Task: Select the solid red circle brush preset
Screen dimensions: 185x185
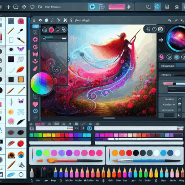Action: tap(21, 143)
